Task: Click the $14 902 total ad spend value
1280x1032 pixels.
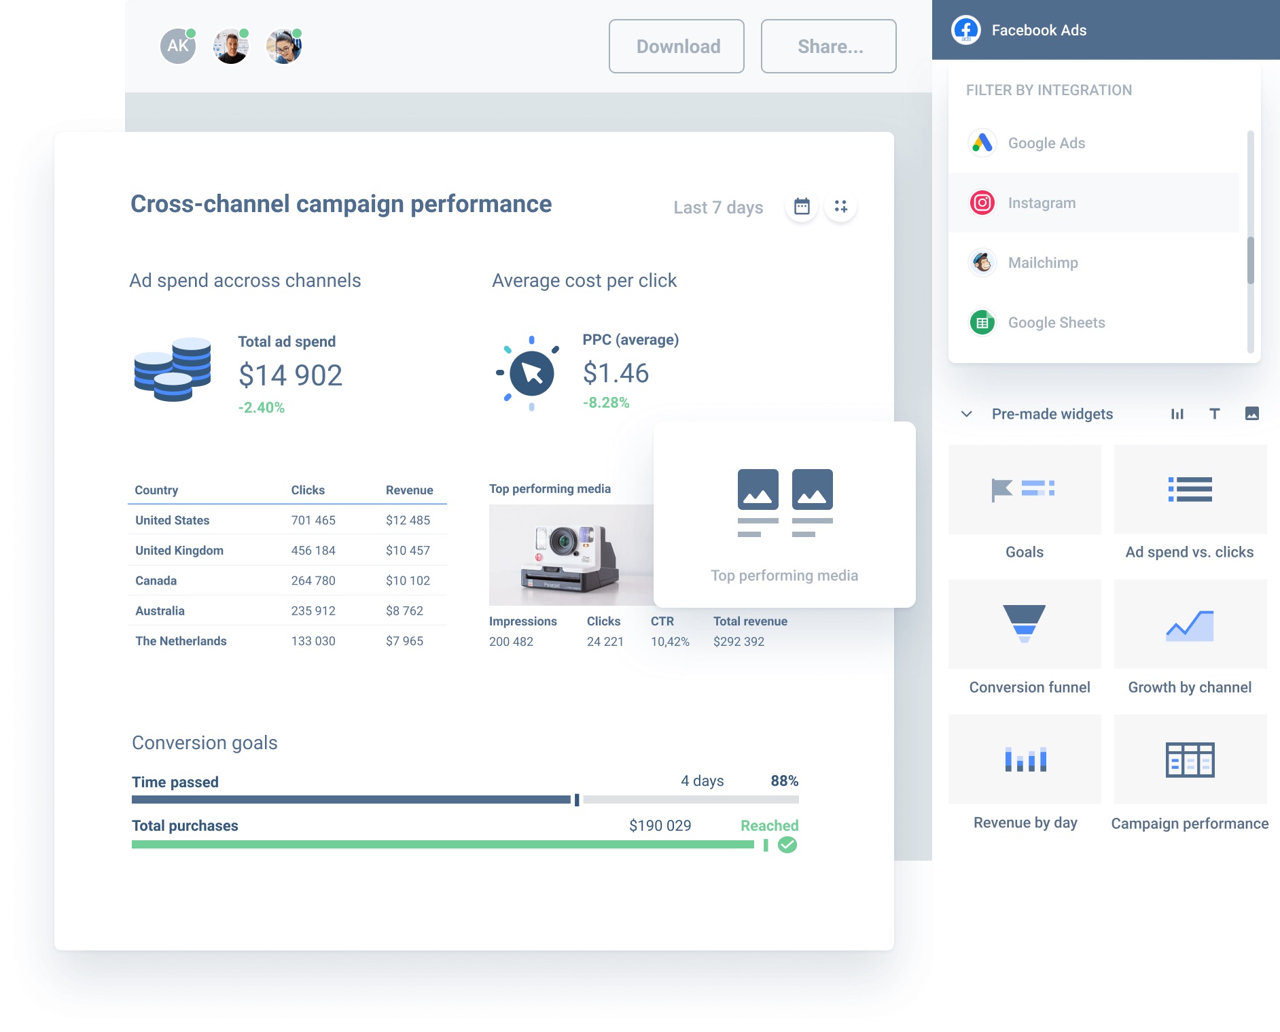Action: [290, 375]
